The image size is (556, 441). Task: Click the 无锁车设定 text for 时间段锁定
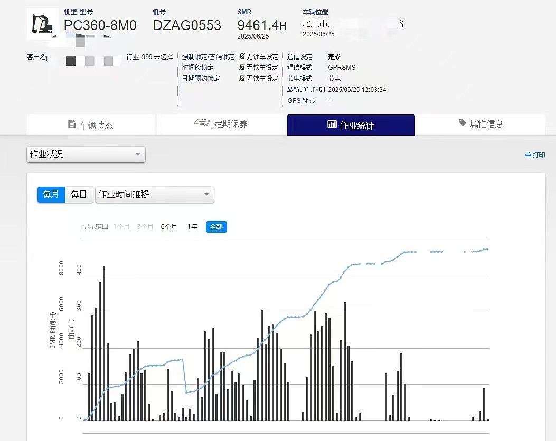point(262,68)
